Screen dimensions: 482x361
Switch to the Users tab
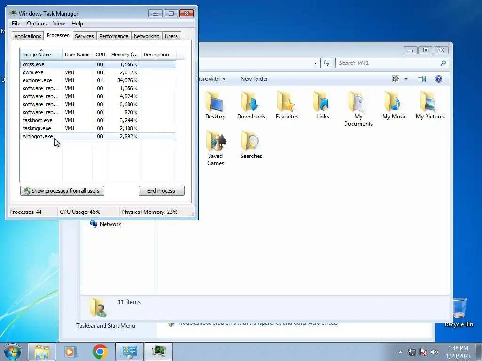(x=171, y=36)
